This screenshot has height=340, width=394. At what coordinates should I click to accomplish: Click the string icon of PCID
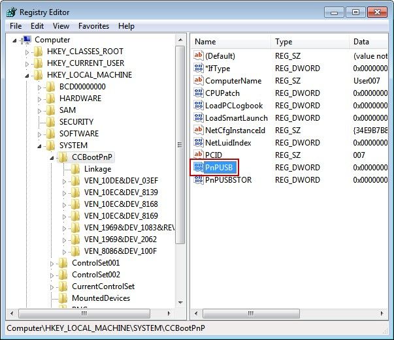198,155
